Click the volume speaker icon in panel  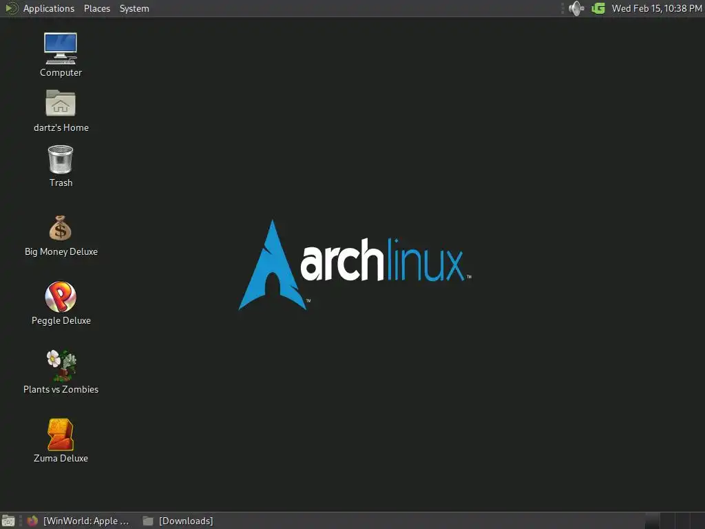(x=576, y=8)
